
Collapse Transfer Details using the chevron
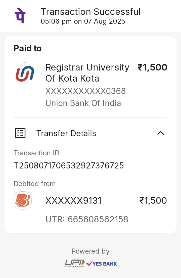click(160, 133)
